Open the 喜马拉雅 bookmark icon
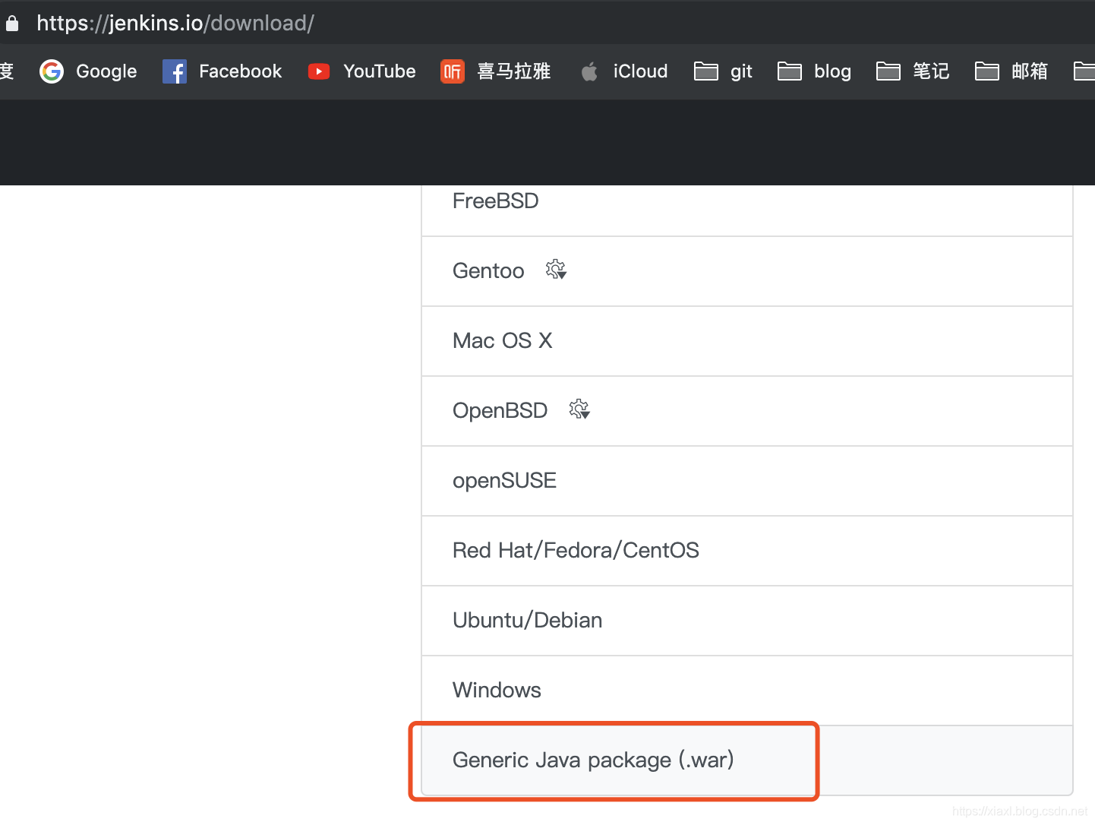The image size is (1095, 825). (453, 71)
